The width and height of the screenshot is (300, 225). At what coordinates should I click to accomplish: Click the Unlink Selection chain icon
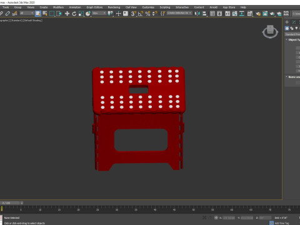pos(7,14)
